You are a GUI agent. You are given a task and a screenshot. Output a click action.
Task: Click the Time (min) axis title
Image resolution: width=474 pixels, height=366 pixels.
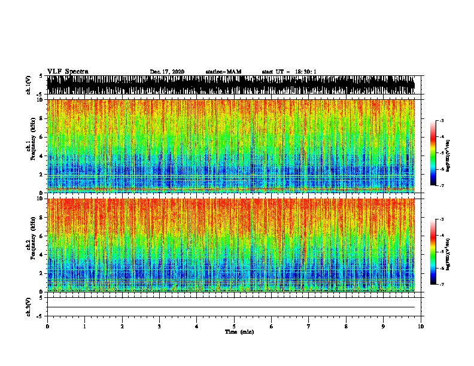point(239,332)
